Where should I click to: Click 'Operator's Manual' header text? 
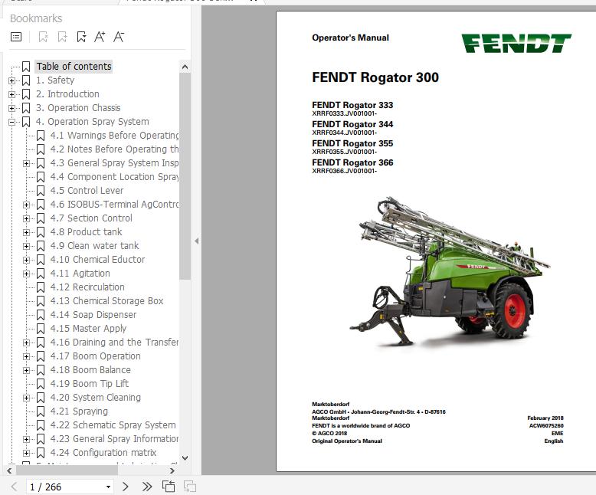coord(350,38)
